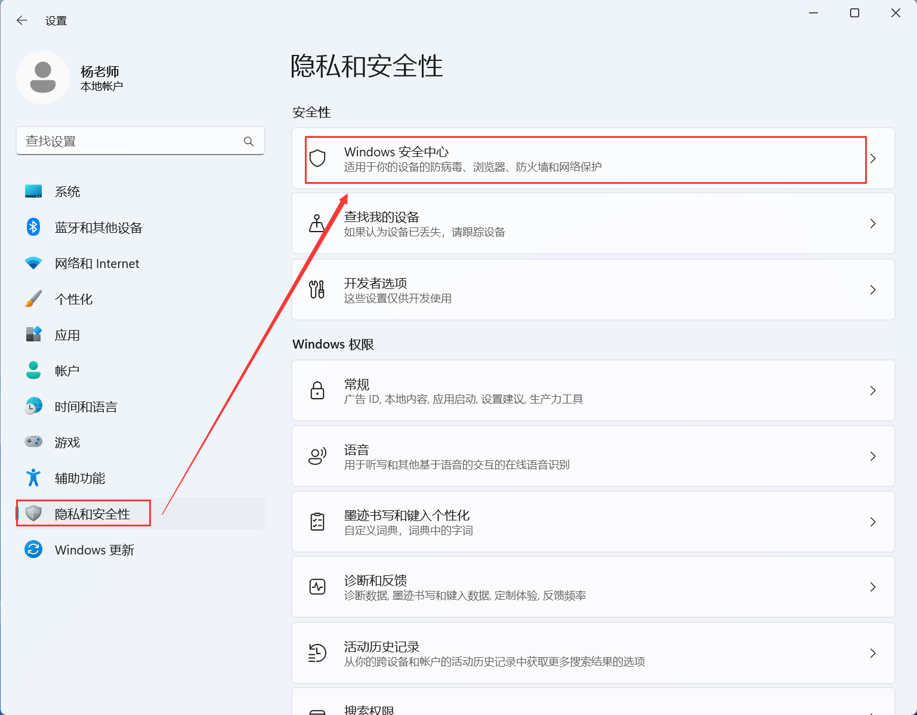This screenshot has width=917, height=715.
Task: Expand 语音 chevron arrow
Action: pyautogui.click(x=873, y=456)
